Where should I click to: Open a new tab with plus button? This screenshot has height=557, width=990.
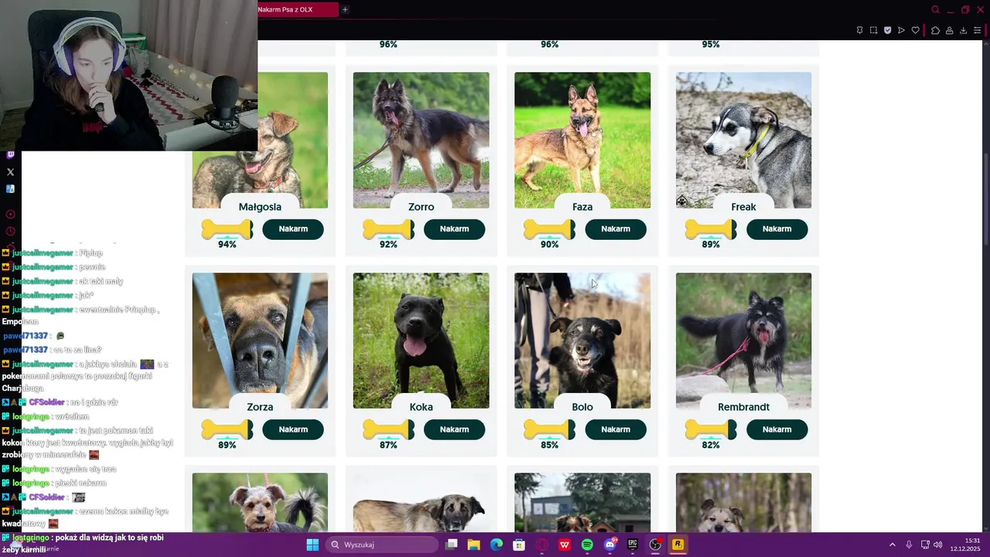(x=345, y=9)
